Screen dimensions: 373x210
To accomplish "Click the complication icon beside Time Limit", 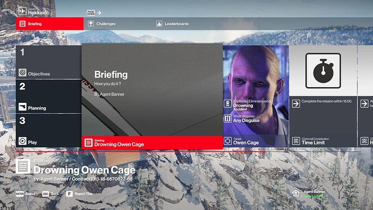I will pos(296,141).
